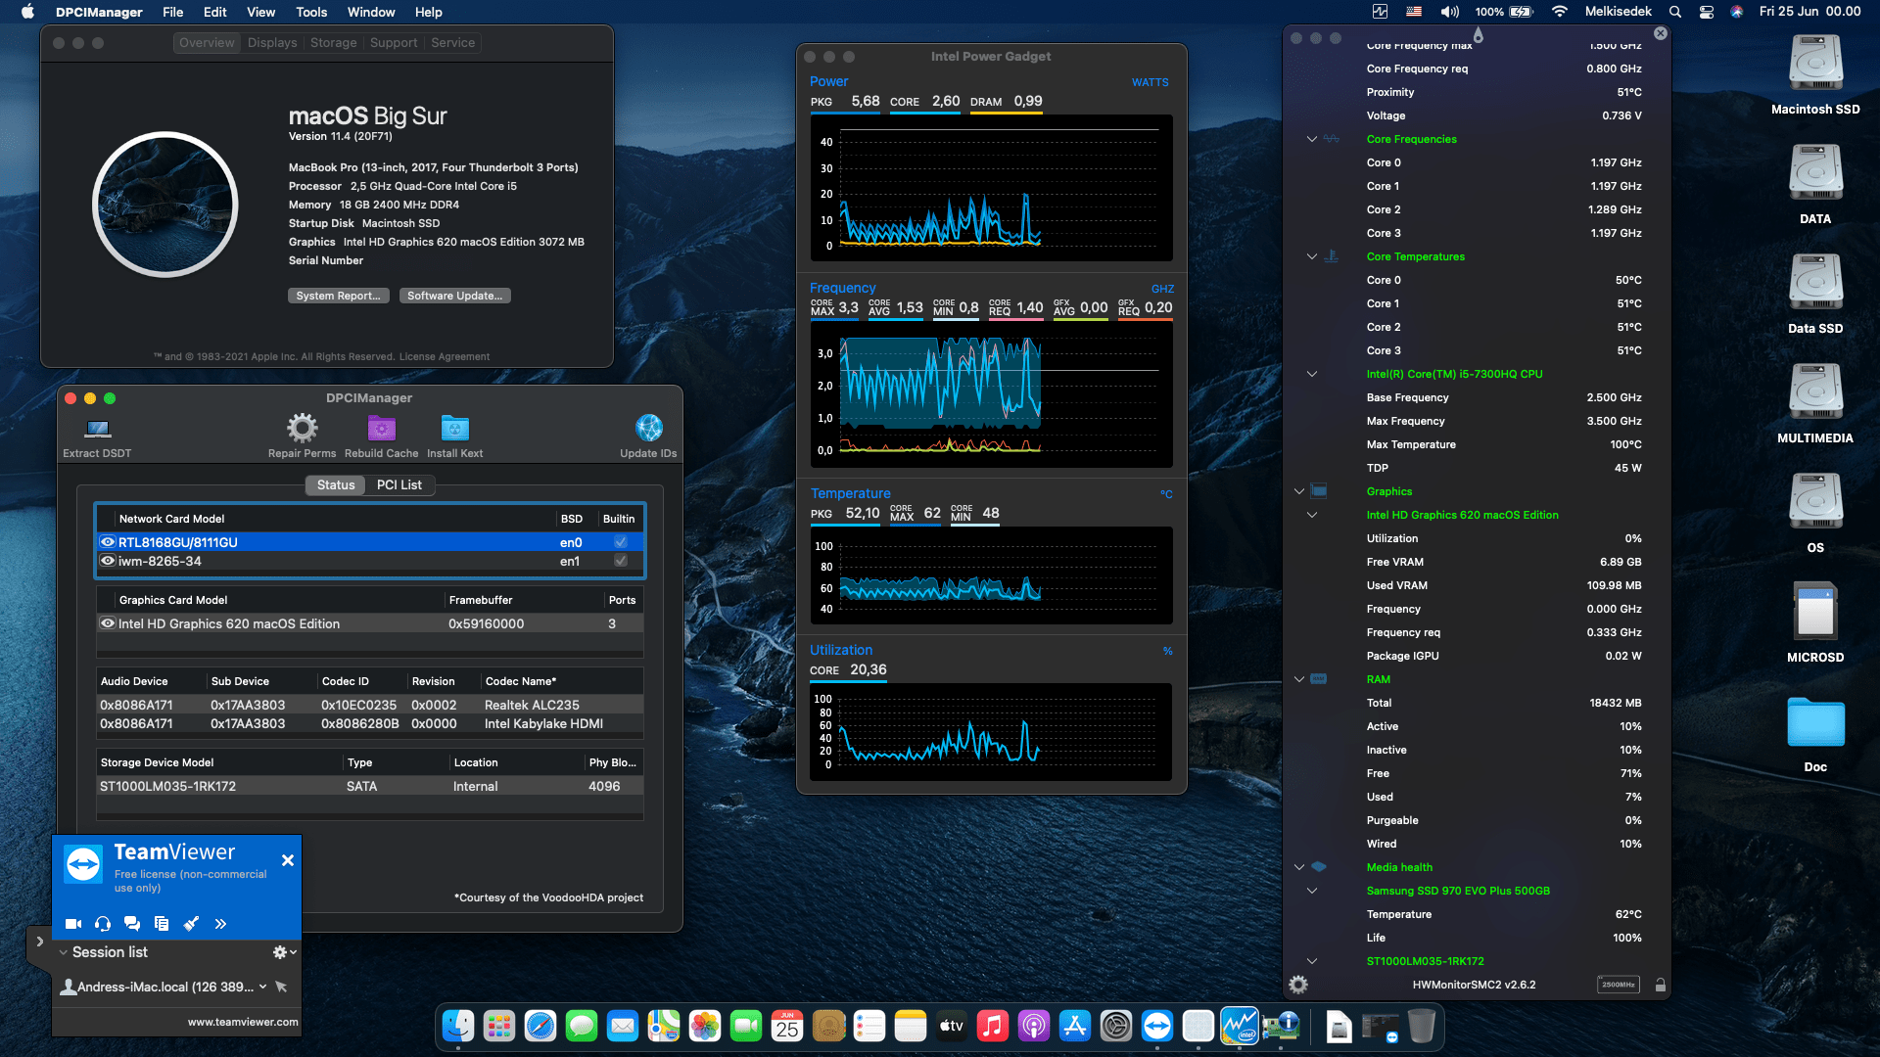1880x1057 pixels.
Task: Collapse Samsung SSD 970 EVO Plus group
Action: tap(1312, 891)
